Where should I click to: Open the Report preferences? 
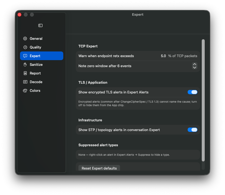click(42, 73)
